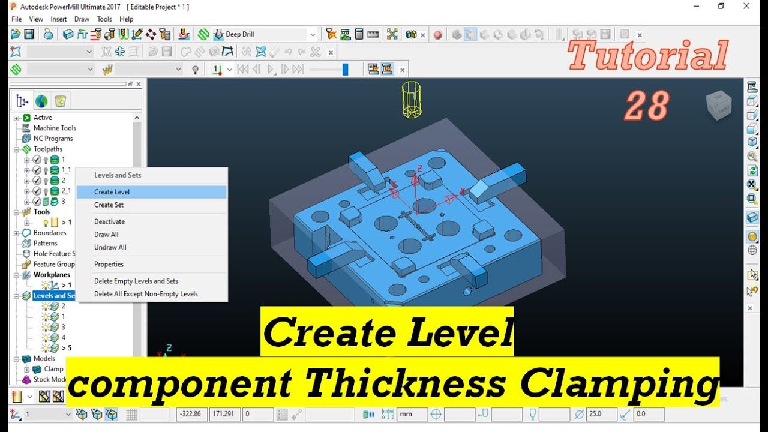Toggle checkmark on toolpath 3

coord(37,202)
